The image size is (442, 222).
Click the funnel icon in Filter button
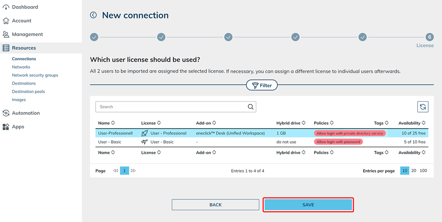[255, 85]
